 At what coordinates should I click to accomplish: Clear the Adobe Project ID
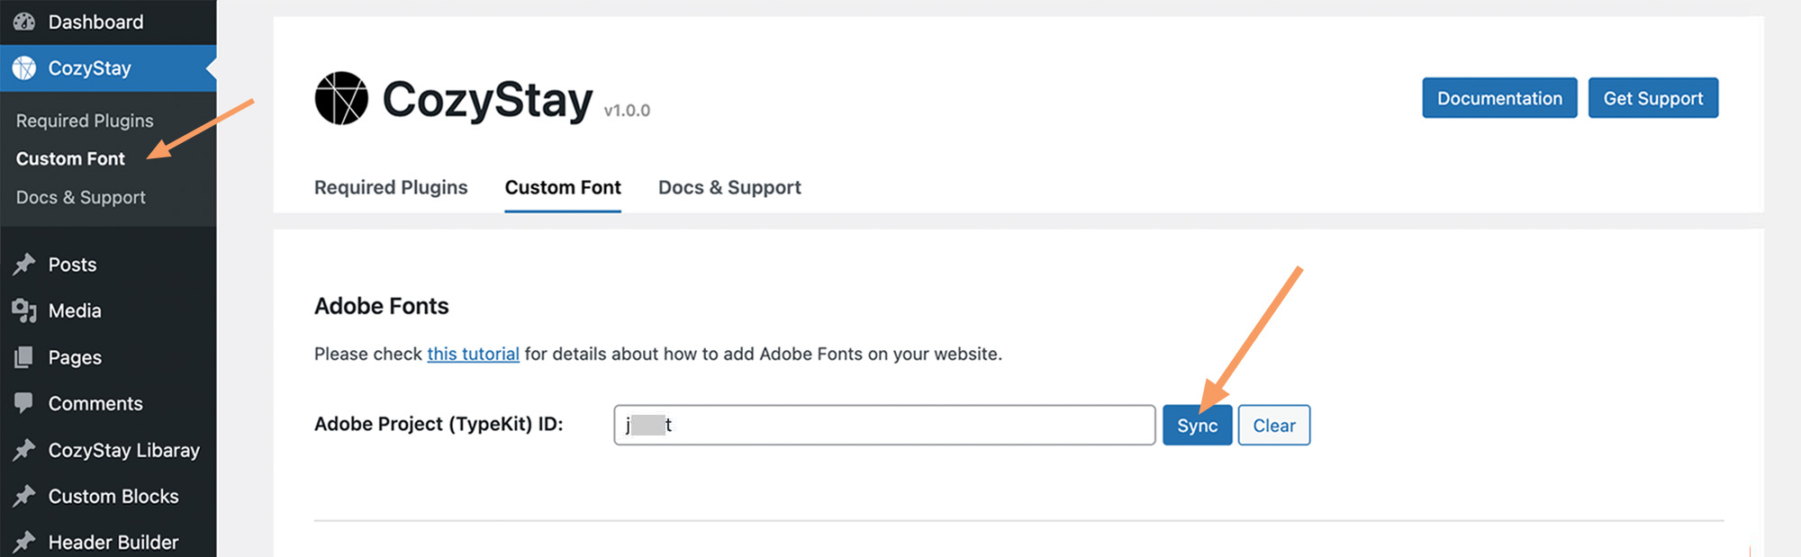pos(1274,426)
